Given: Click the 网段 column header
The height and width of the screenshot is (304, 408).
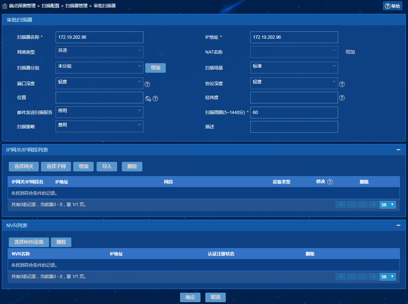Looking at the screenshot, I should coord(168,182).
